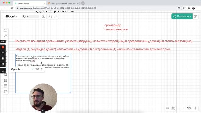201x113 pixels.
Task: Click the font size value 30
Action: (x=38, y=69)
